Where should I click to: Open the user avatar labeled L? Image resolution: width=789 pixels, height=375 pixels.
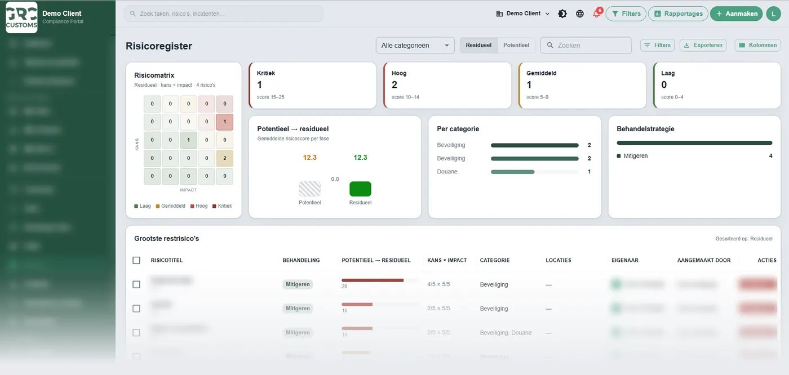pos(773,14)
